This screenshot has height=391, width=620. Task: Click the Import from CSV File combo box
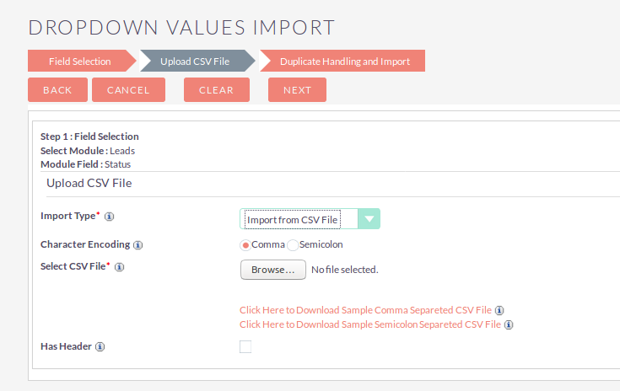click(310, 219)
